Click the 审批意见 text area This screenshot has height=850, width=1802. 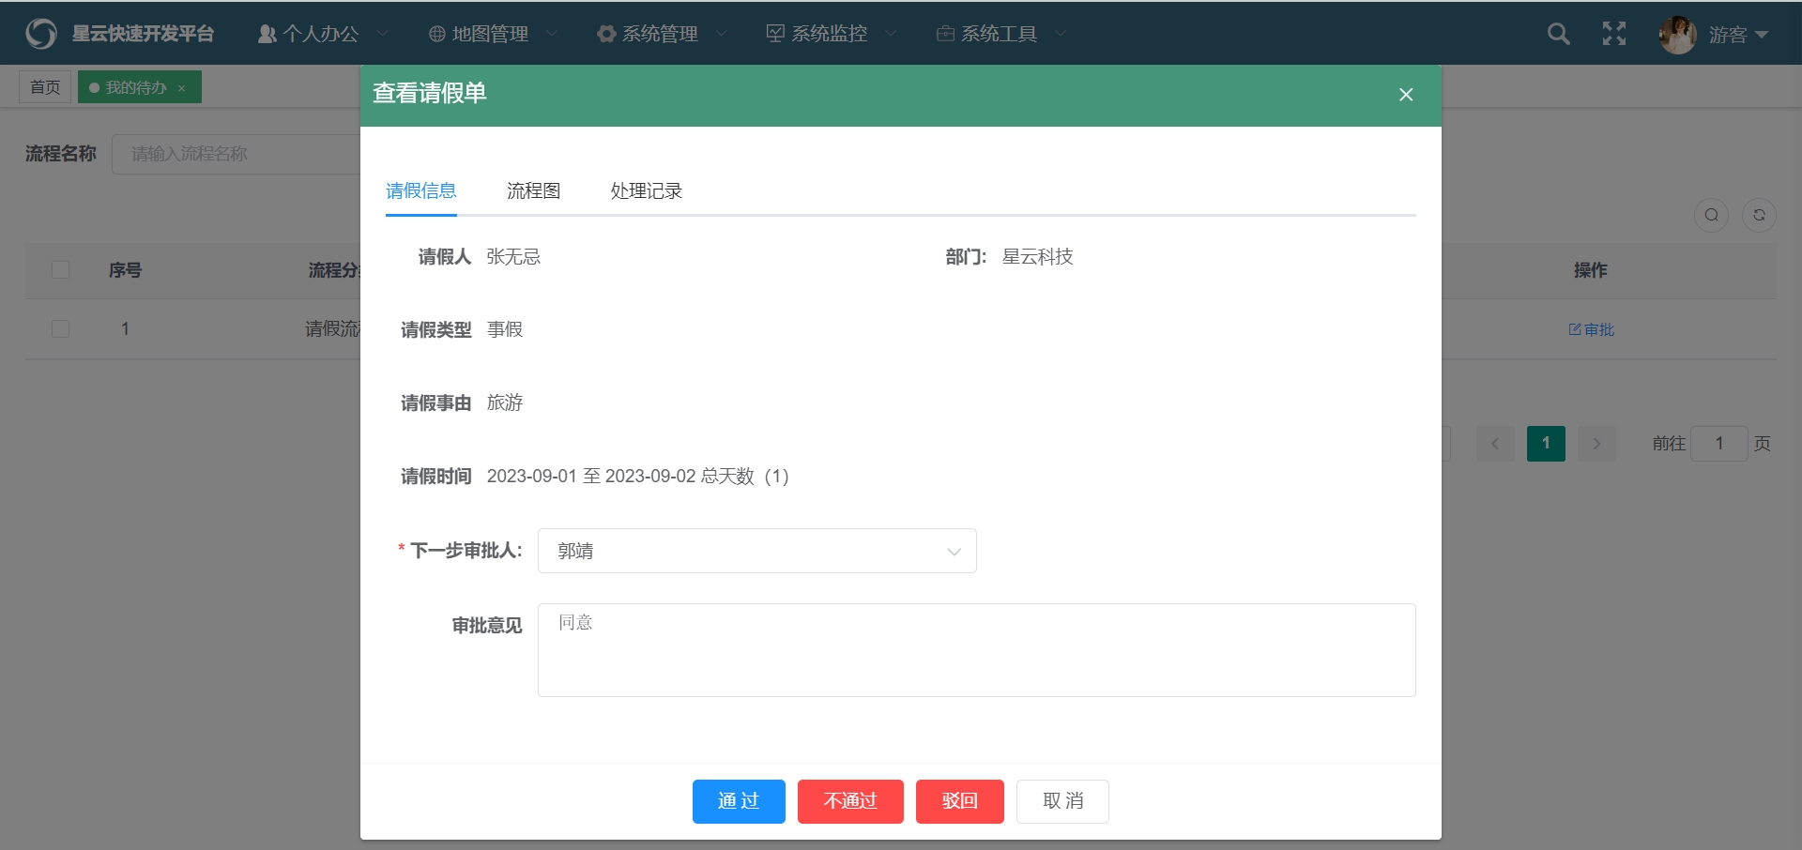[x=976, y=650]
